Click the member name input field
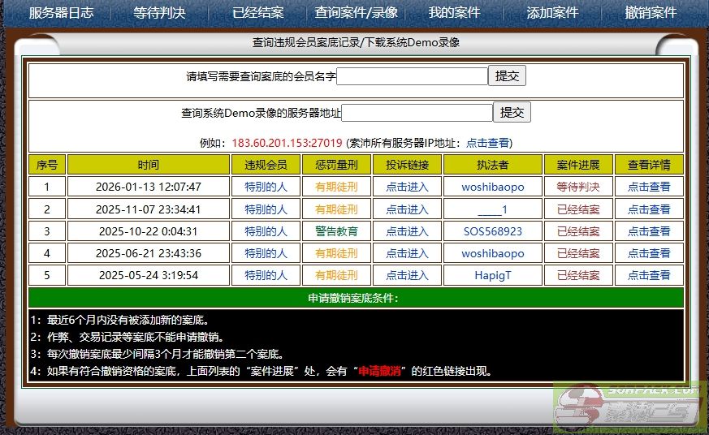This screenshot has height=435, width=709. tap(412, 76)
